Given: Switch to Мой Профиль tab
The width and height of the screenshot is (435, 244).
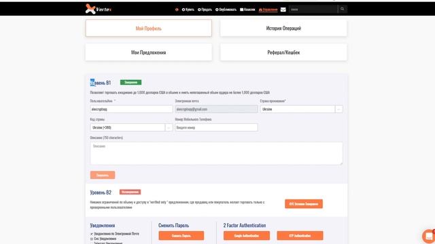Looking at the screenshot, I should pyautogui.click(x=148, y=28).
